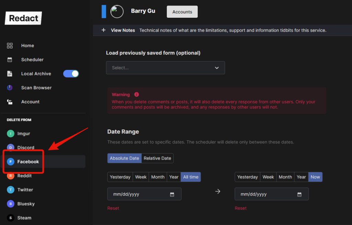This screenshot has height=225, width=352.
Task: Open the Scan Browser page
Action: point(36,87)
